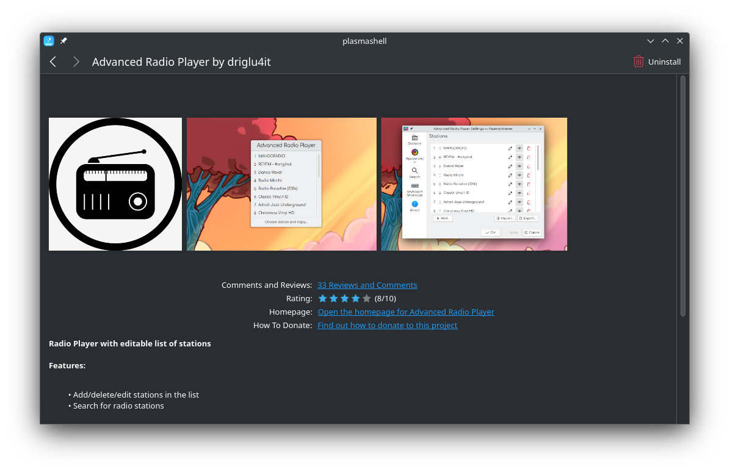Click the Appearance color wheel icon in the preview

point(414,152)
